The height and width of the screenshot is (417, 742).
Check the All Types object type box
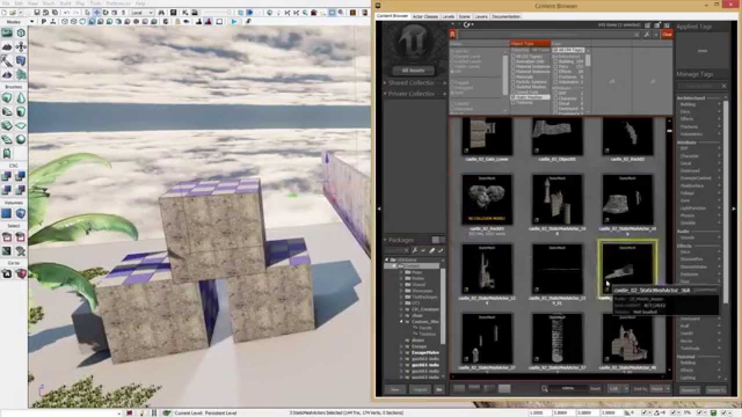point(513,56)
